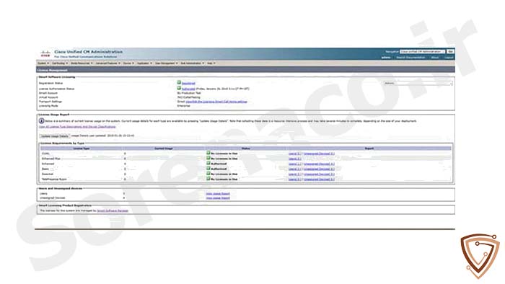Click the Logout link
This screenshot has width=505, height=284.
[449, 58]
